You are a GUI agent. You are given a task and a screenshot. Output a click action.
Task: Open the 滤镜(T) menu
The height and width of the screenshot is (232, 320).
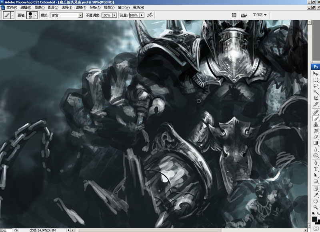[x=81, y=8]
